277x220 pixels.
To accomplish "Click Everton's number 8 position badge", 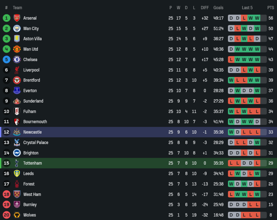I will 6,91.
